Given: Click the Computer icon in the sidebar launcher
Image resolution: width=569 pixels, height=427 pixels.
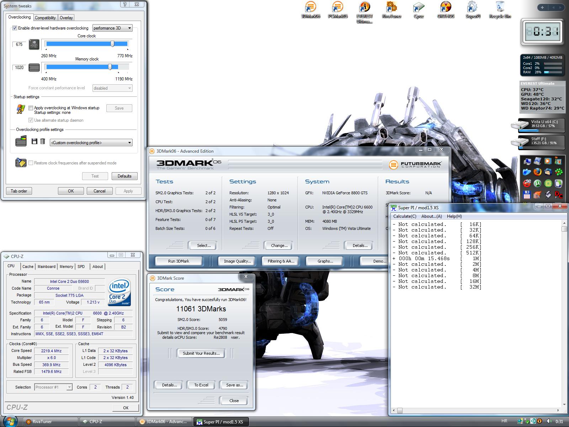Looking at the screenshot, I should pyautogui.click(x=527, y=162).
